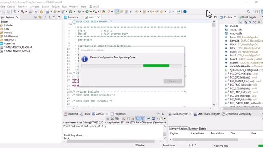This screenshot has height=148, width=263.
Task: Click Collapse All in Project Explorer
Action: [x=36, y=17]
